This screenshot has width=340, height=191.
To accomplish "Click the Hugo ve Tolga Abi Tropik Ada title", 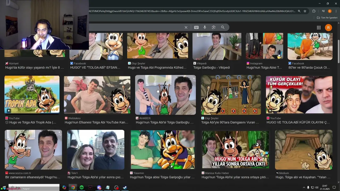I will [x=33, y=123].
